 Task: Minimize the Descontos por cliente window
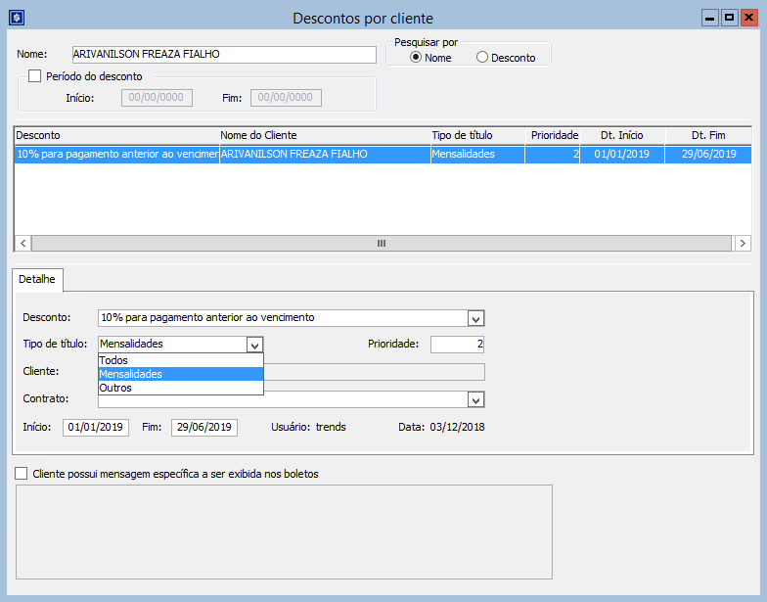pyautogui.click(x=710, y=18)
